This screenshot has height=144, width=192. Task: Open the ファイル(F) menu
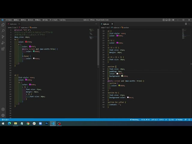pos(8,20)
